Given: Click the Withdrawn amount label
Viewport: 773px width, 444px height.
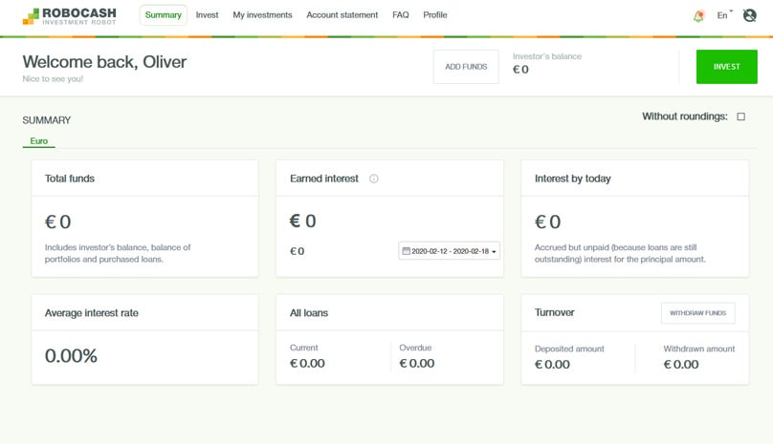Looking at the screenshot, I should point(698,349).
